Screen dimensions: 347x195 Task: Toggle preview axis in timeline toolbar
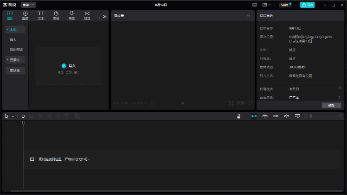pyautogui.click(x=287, y=116)
